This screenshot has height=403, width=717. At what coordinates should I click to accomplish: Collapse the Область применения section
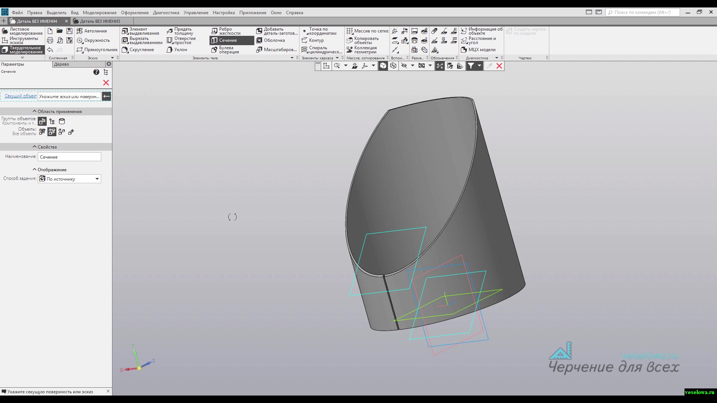point(56,112)
